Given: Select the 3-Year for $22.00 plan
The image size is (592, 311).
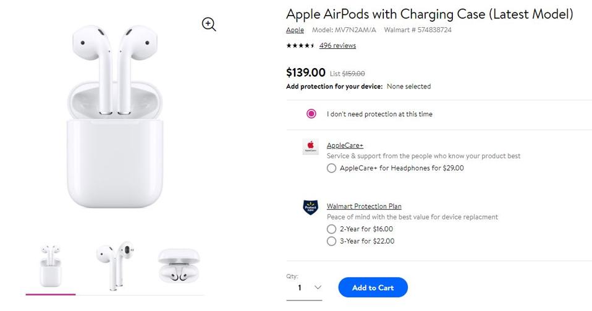Looking at the screenshot, I should [x=332, y=241].
